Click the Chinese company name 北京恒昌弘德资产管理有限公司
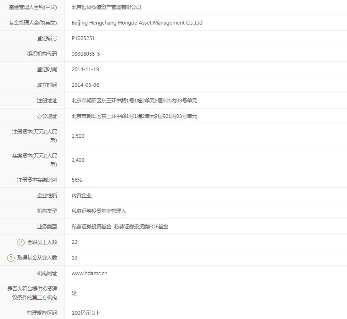The height and width of the screenshot is (319, 347). tap(106, 7)
